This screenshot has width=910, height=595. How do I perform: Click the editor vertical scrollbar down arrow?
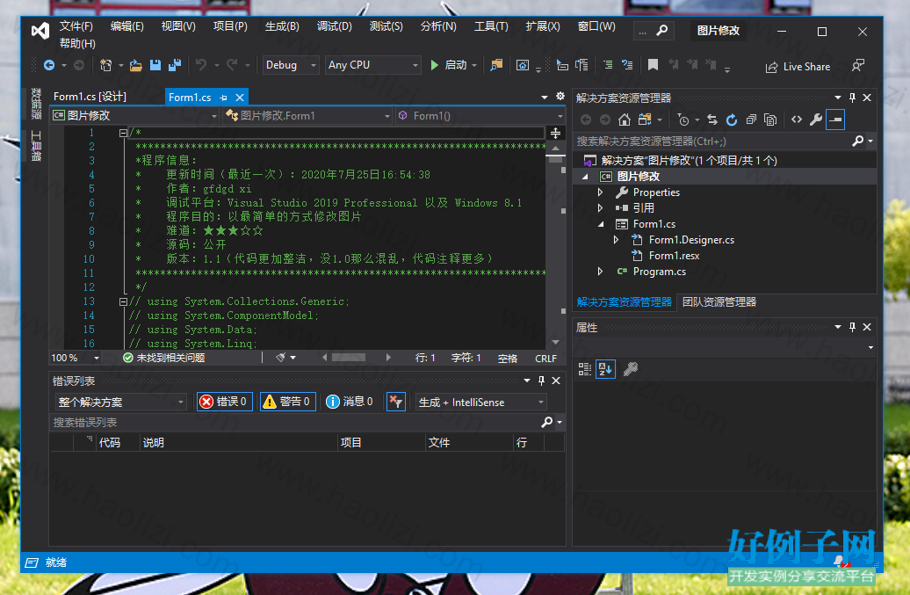click(555, 343)
